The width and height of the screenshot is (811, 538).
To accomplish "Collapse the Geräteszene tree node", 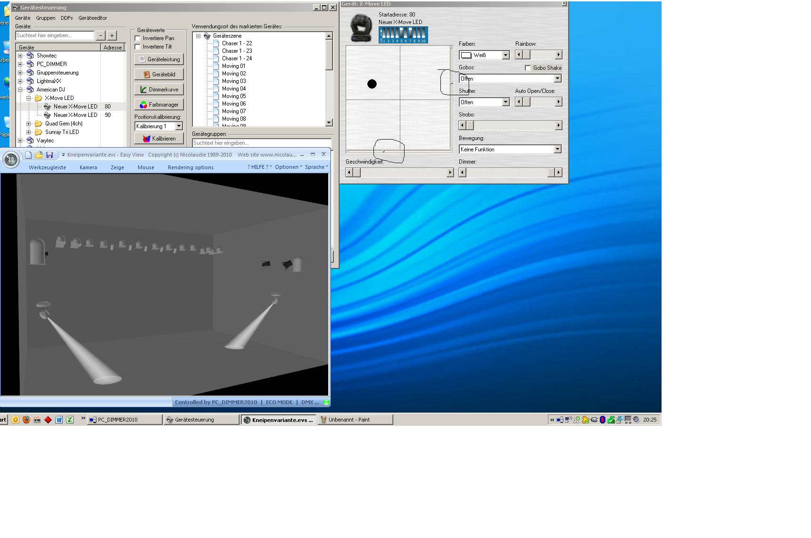I will (x=199, y=36).
